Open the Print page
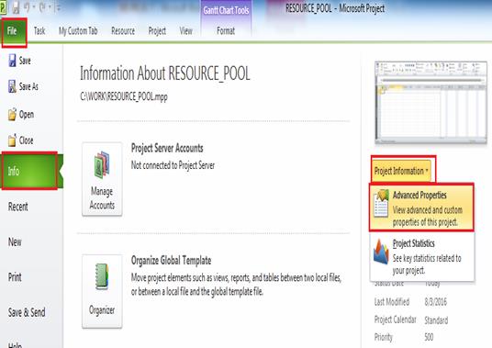 click(x=15, y=276)
